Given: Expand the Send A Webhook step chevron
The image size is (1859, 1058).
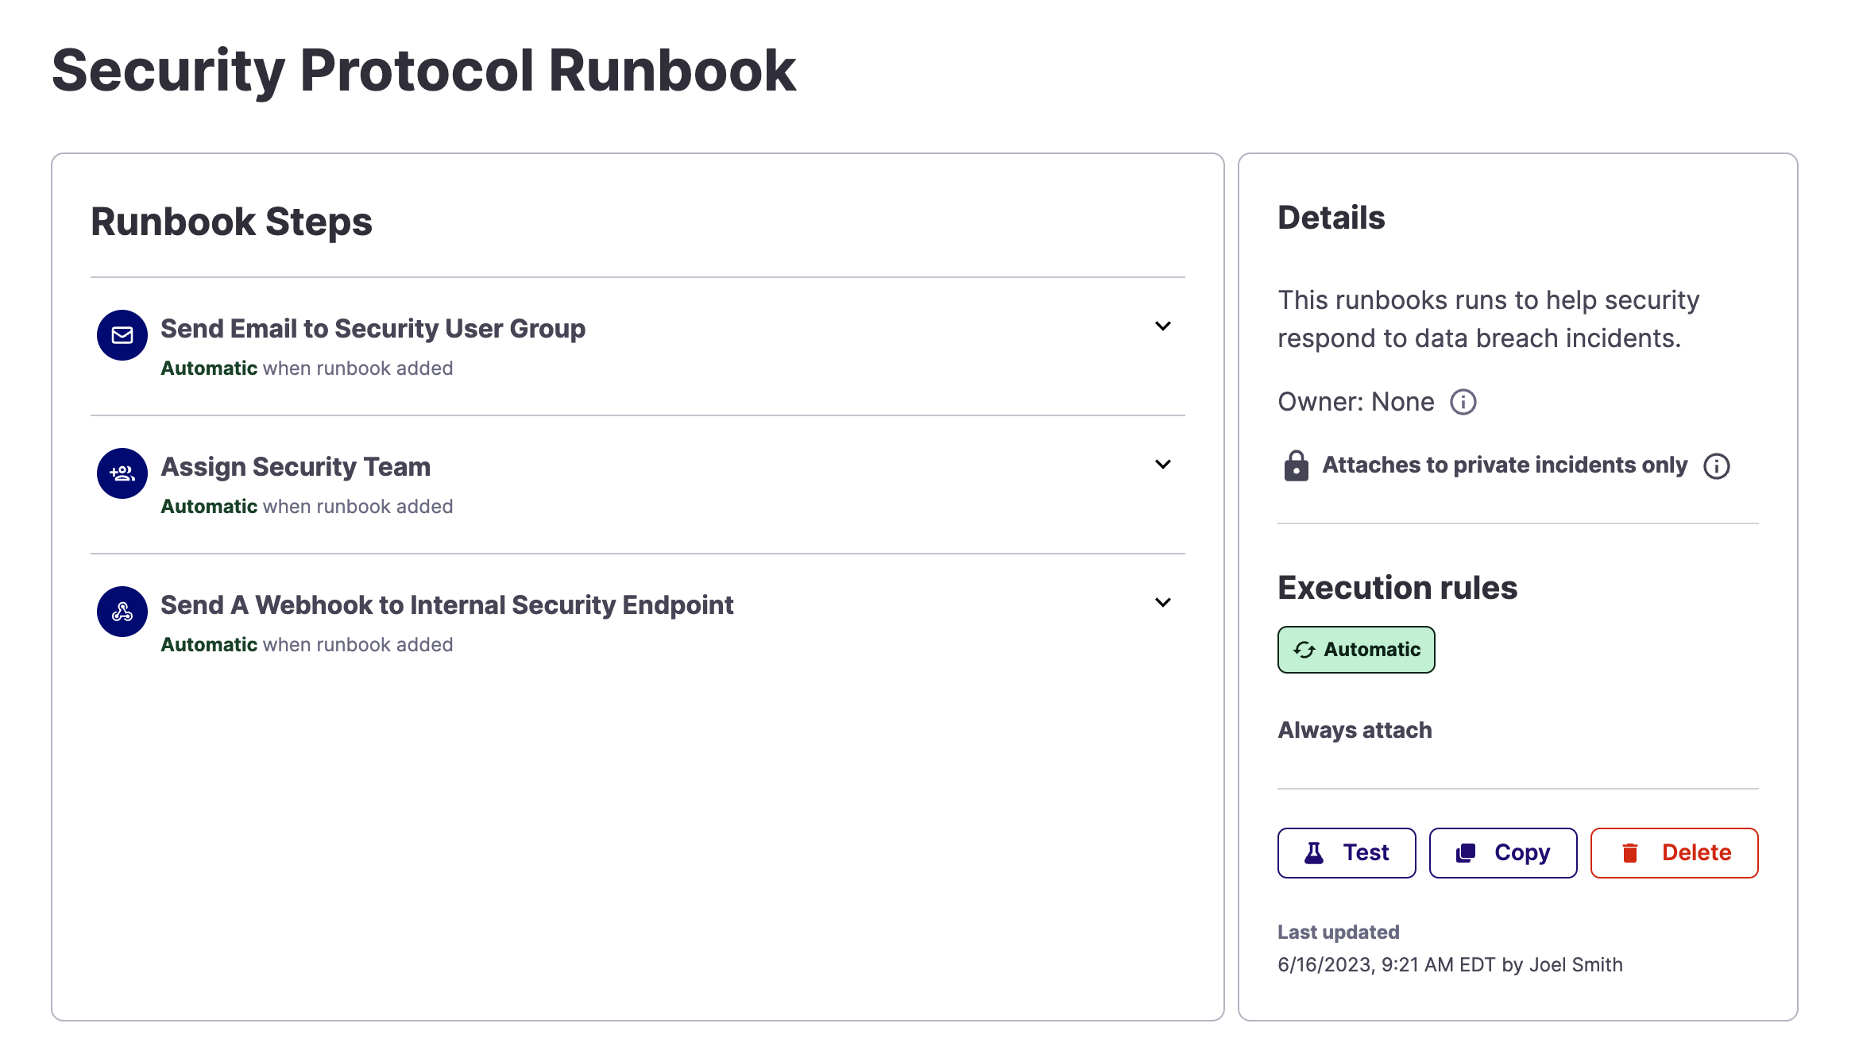Looking at the screenshot, I should click(1162, 603).
